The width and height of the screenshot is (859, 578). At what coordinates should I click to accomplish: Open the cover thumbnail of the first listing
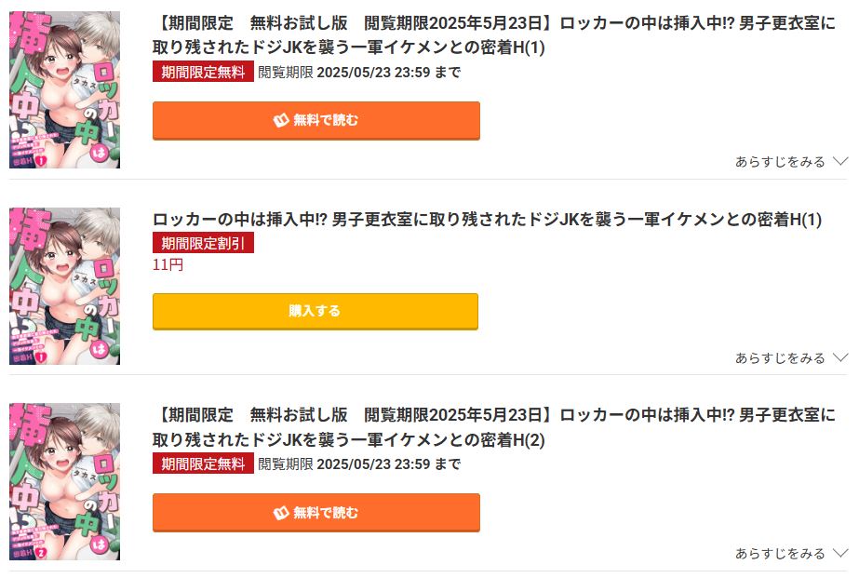pyautogui.click(x=62, y=89)
